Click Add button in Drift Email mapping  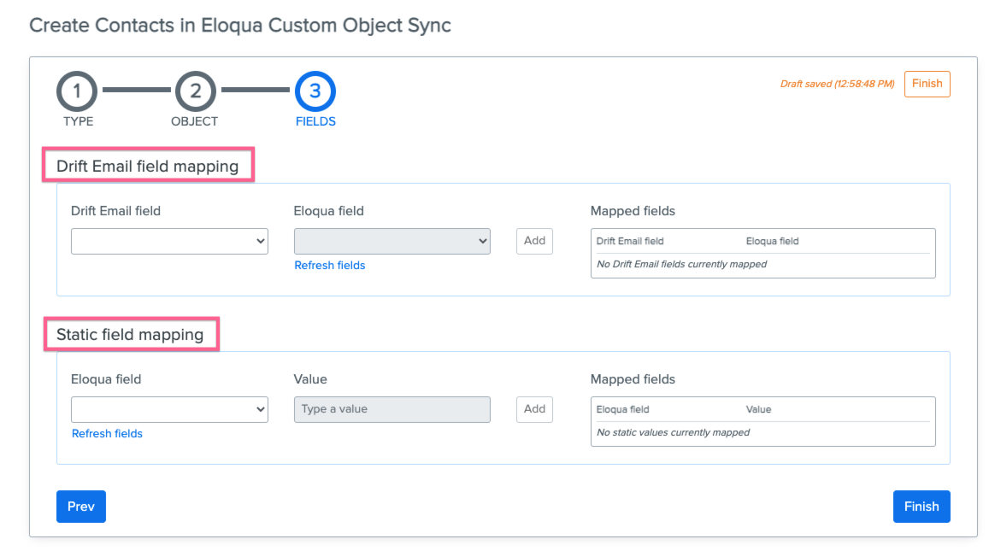click(534, 241)
